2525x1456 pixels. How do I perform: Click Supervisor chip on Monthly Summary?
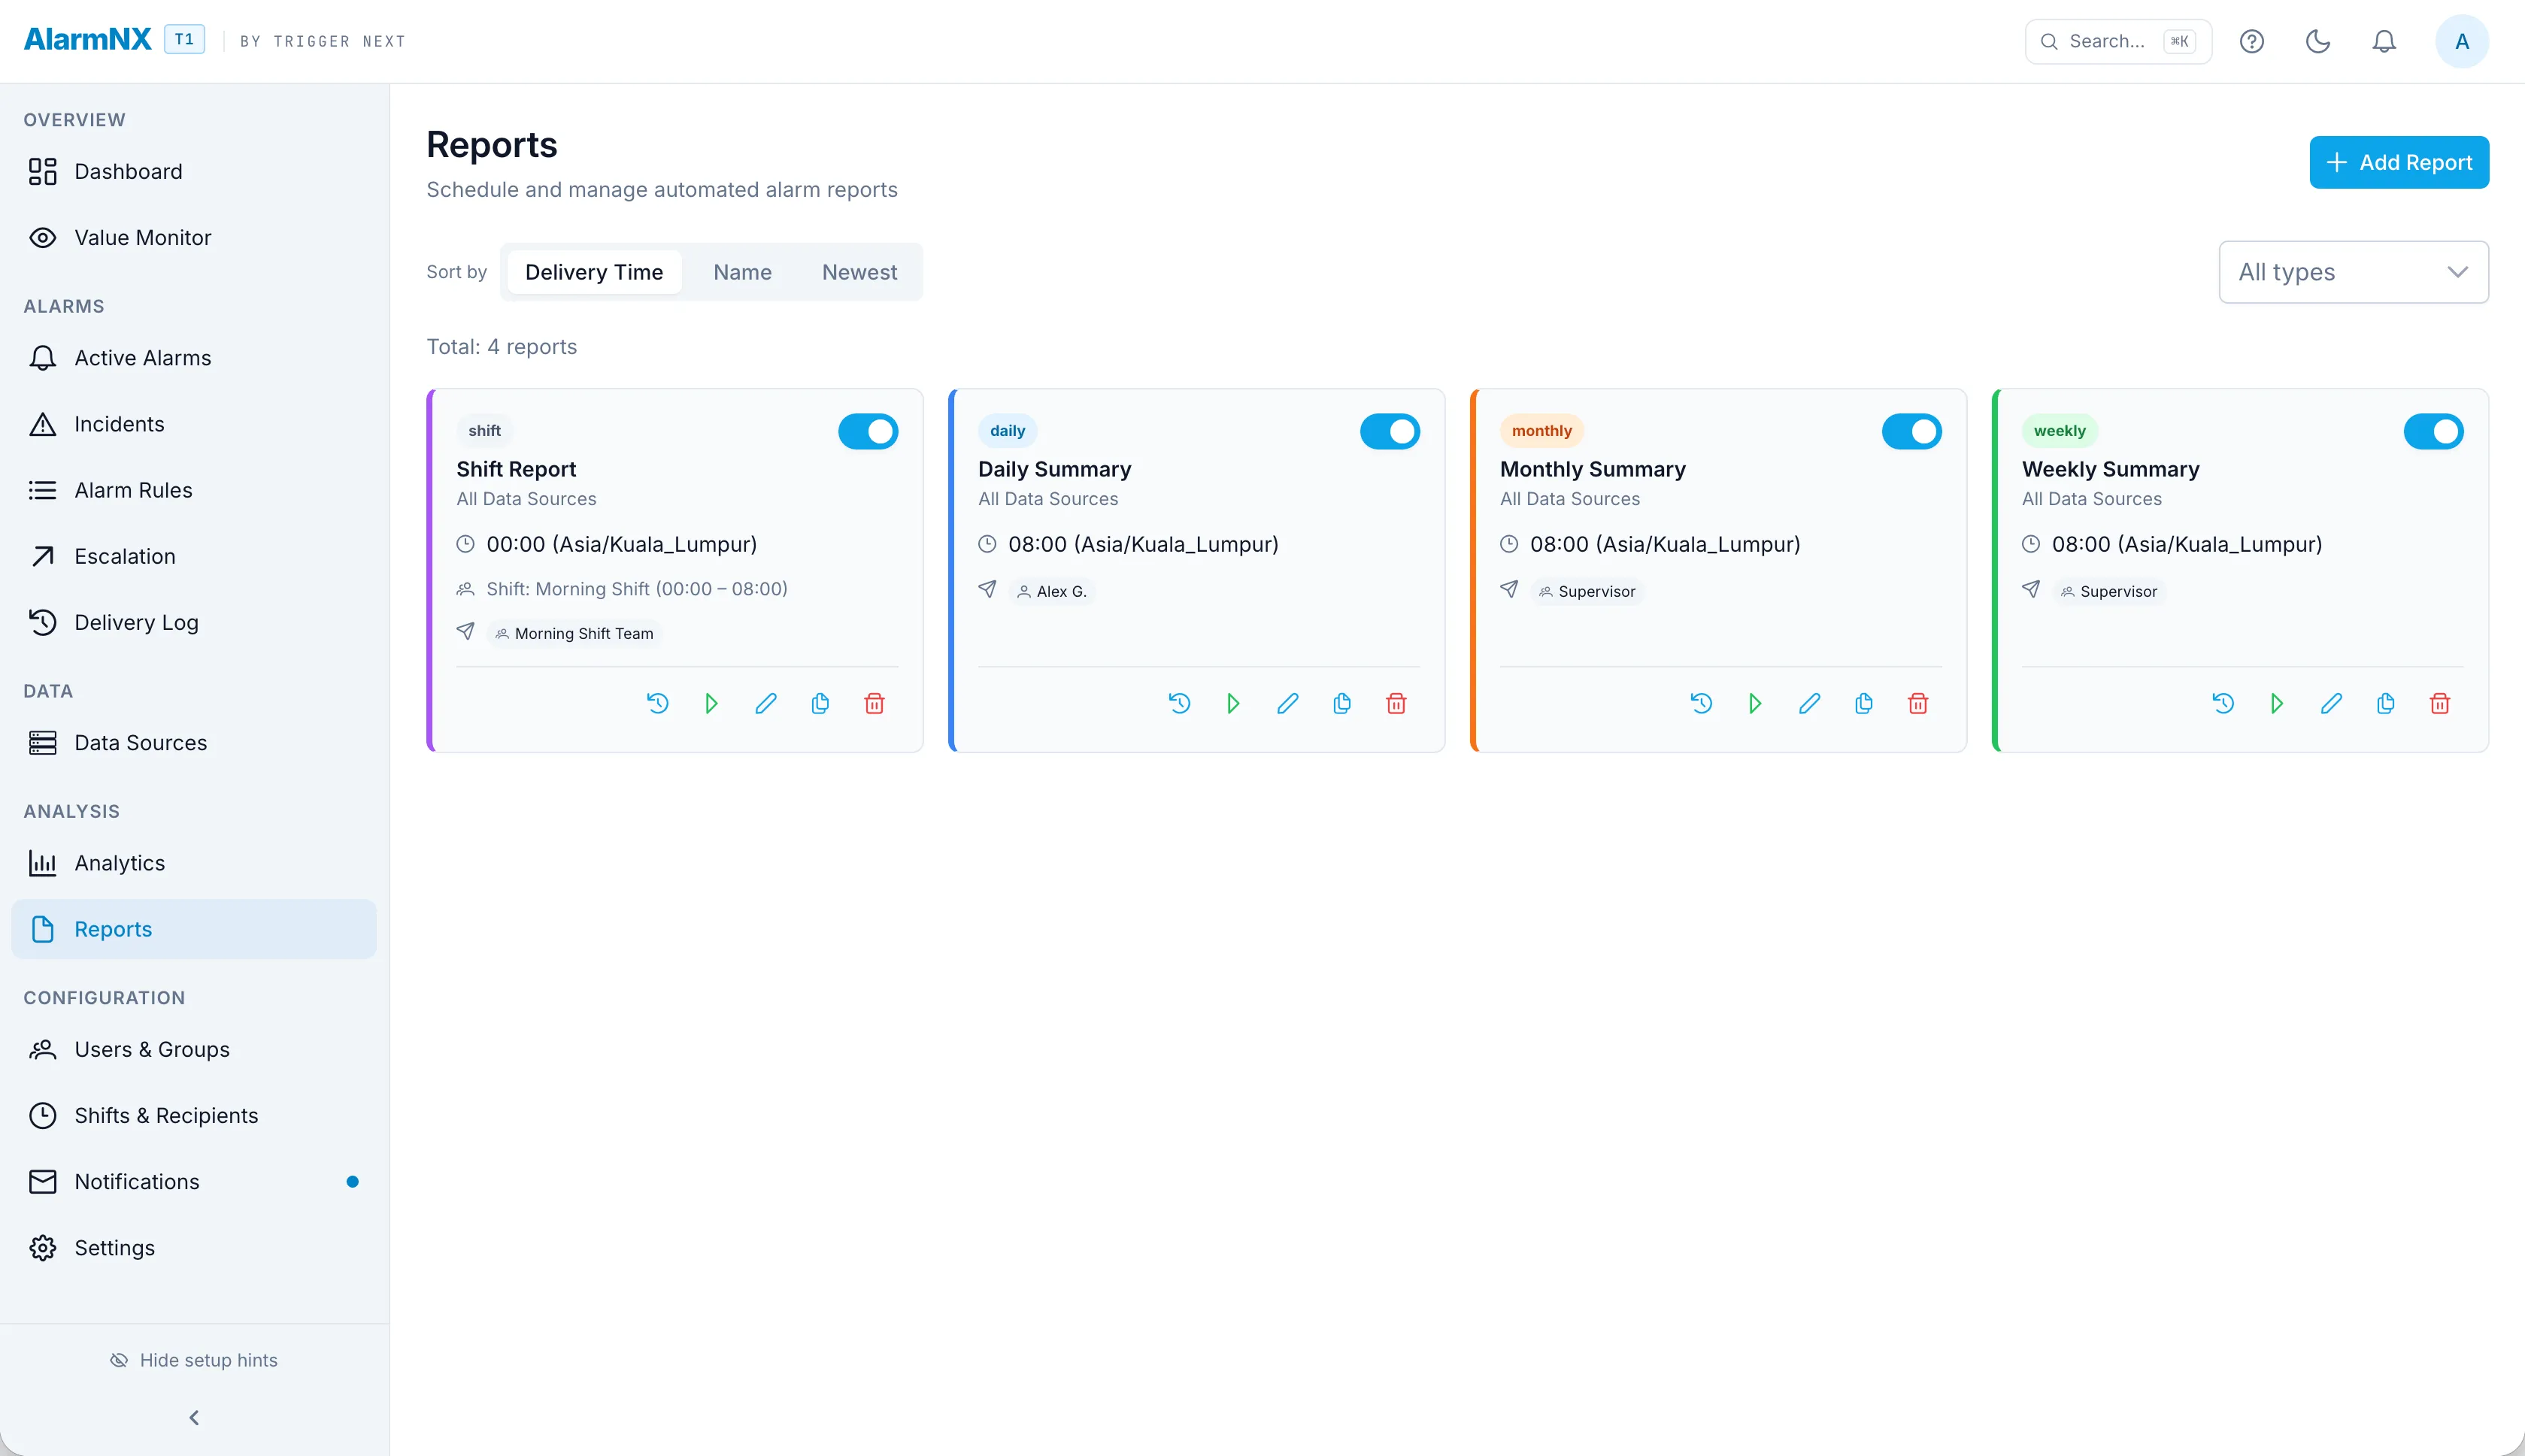(x=1588, y=592)
